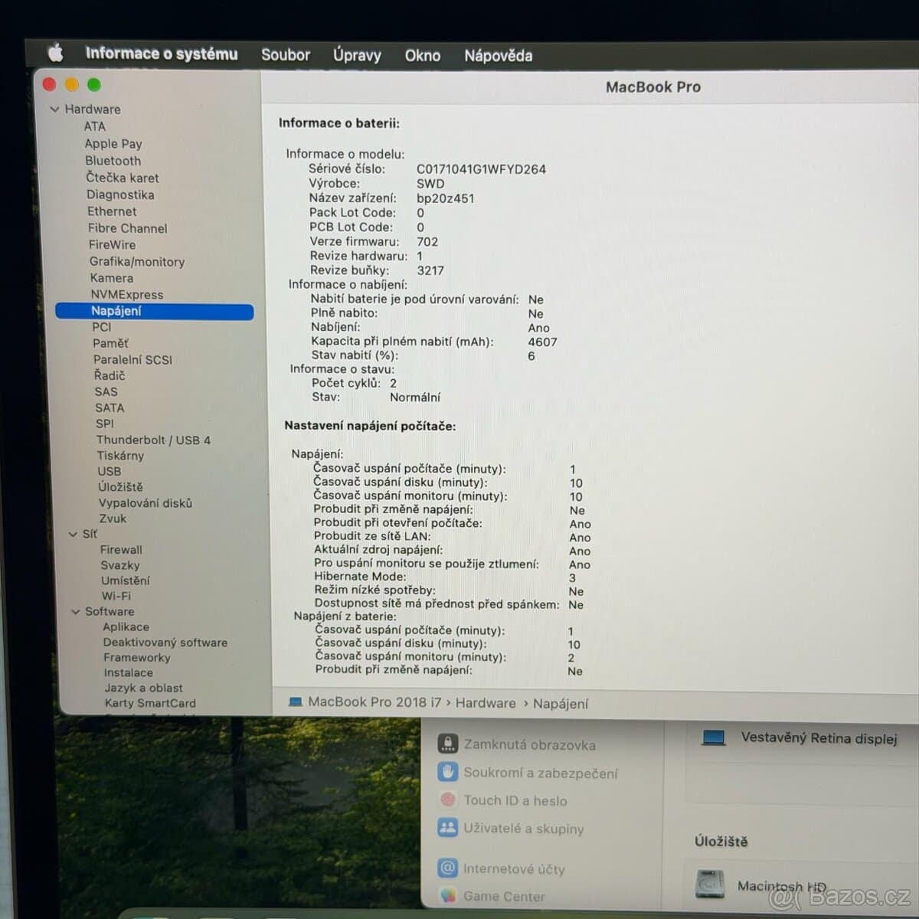Select Thunderbolt / USB 4 in sidebar
The height and width of the screenshot is (919, 919).
click(153, 440)
